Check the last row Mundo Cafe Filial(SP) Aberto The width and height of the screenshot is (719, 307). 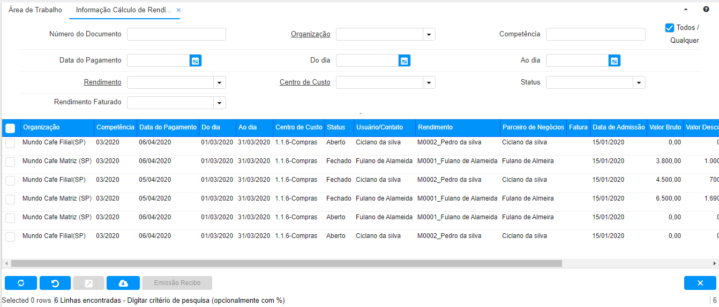(x=10, y=236)
